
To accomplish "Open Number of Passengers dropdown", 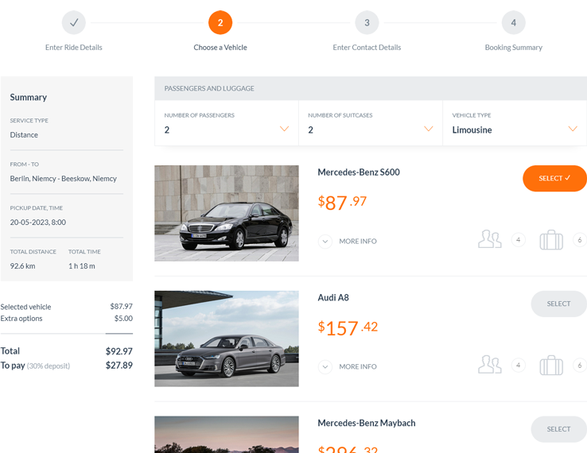I will 227,122.
